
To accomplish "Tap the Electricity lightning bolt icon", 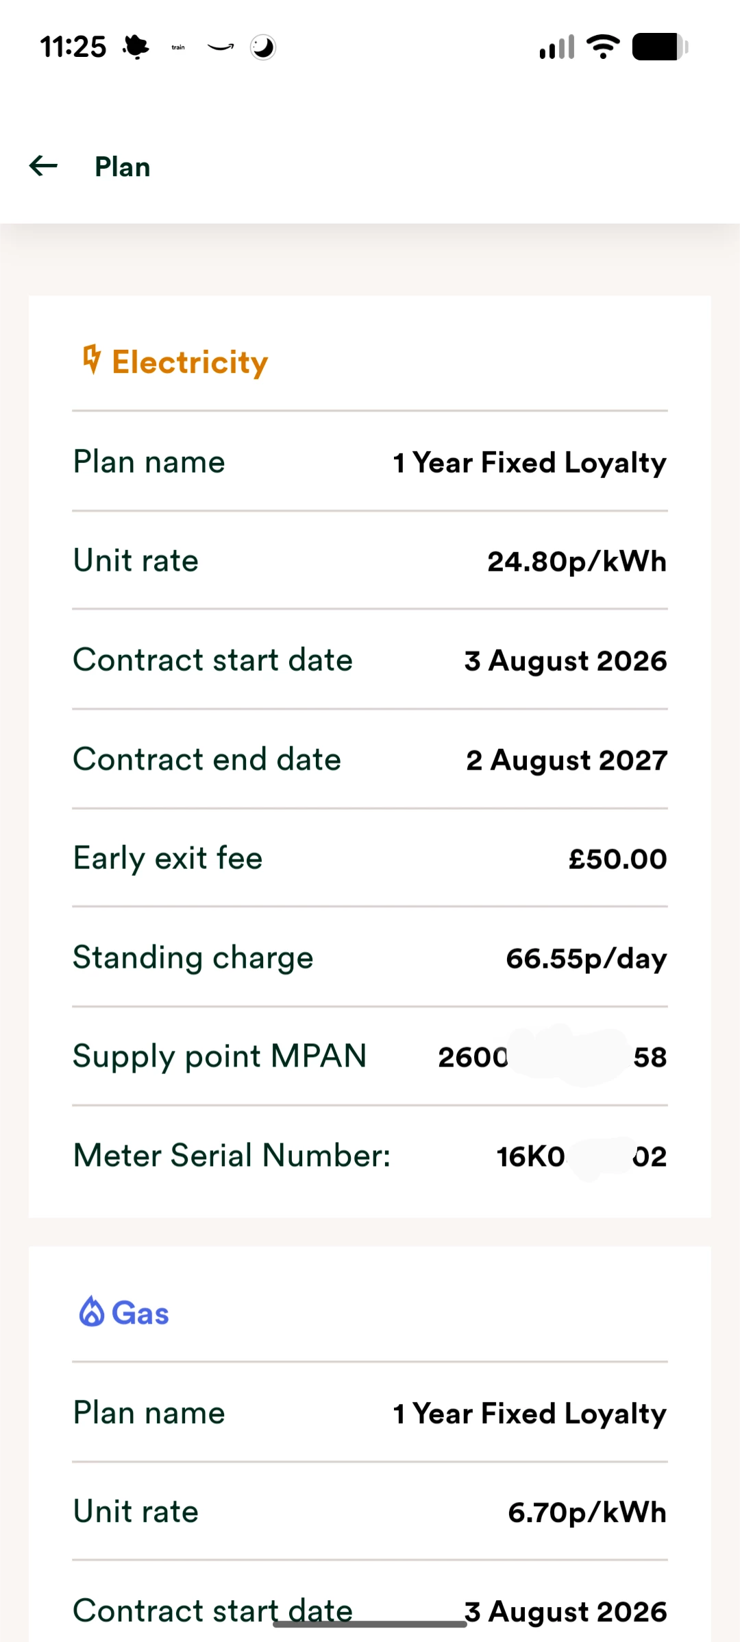I will [x=91, y=359].
